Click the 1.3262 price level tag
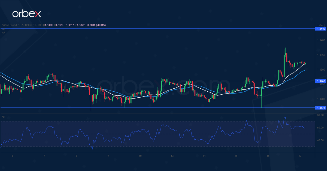327x171 pixels. [321, 81]
